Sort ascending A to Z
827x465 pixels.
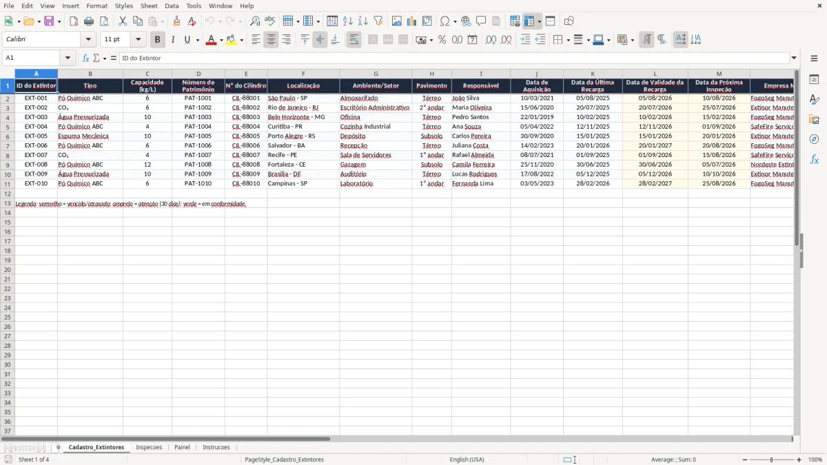pos(348,21)
